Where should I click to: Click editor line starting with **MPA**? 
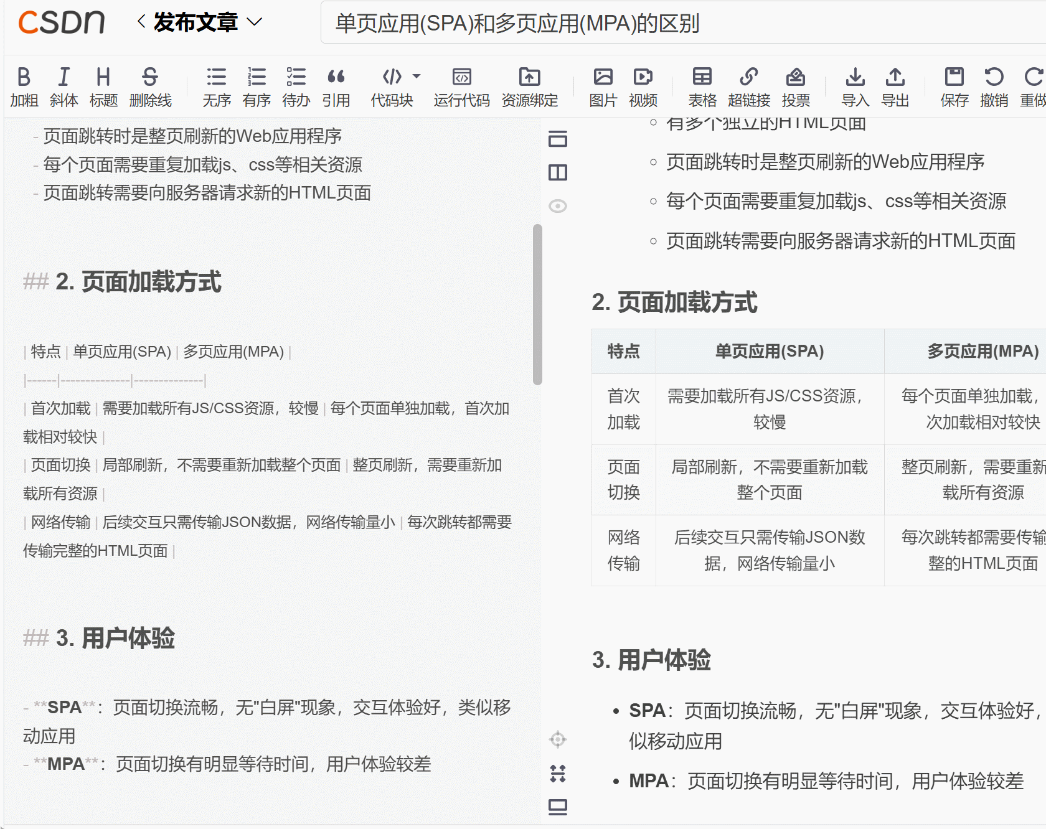[x=227, y=764]
